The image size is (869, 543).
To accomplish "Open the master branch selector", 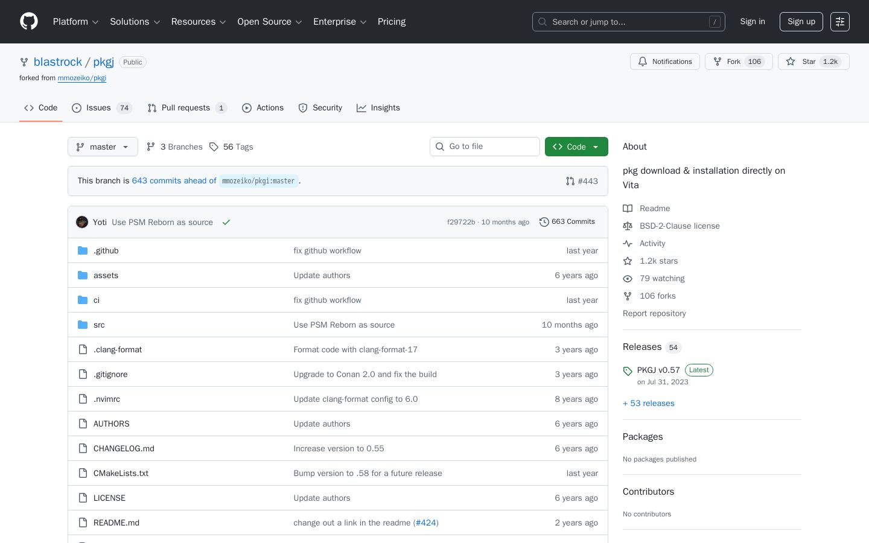I will click(103, 147).
